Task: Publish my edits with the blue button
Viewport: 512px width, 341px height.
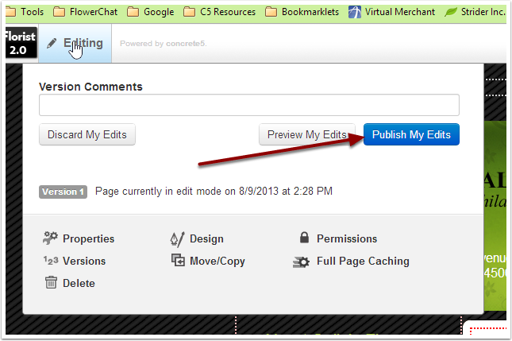Action: pyautogui.click(x=411, y=135)
